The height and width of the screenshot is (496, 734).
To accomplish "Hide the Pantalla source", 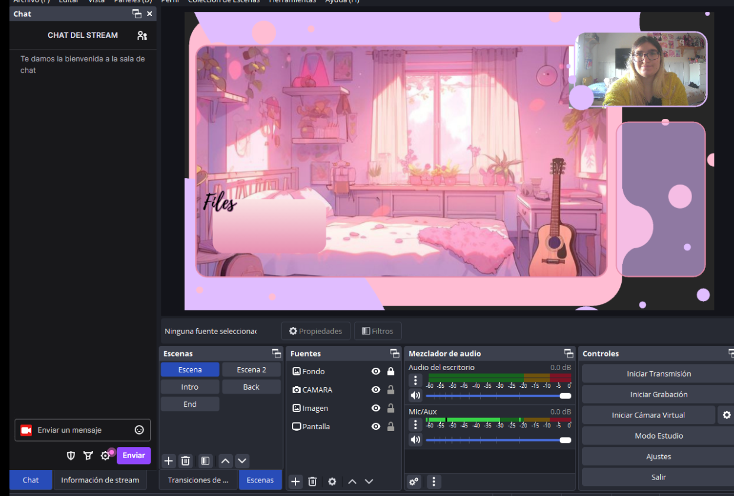I will [x=375, y=426].
